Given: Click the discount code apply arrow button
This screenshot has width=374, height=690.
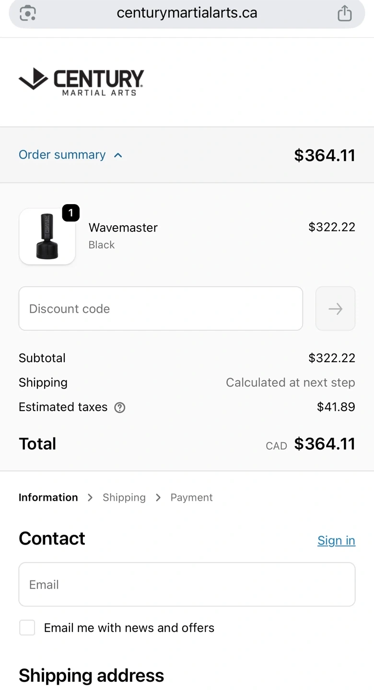Looking at the screenshot, I should pyautogui.click(x=335, y=309).
